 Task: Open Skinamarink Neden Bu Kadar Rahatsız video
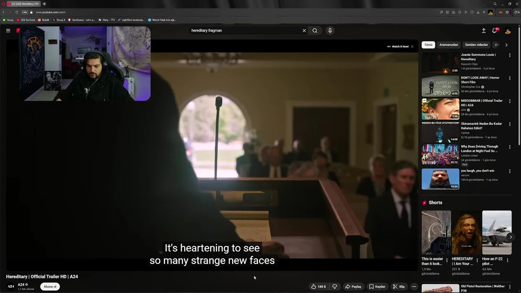440,132
